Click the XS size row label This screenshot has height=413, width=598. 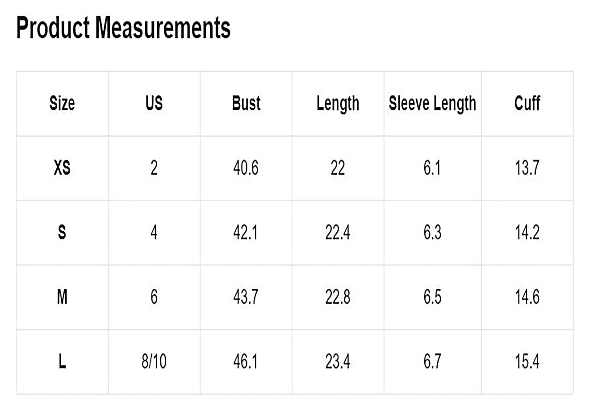coord(62,168)
